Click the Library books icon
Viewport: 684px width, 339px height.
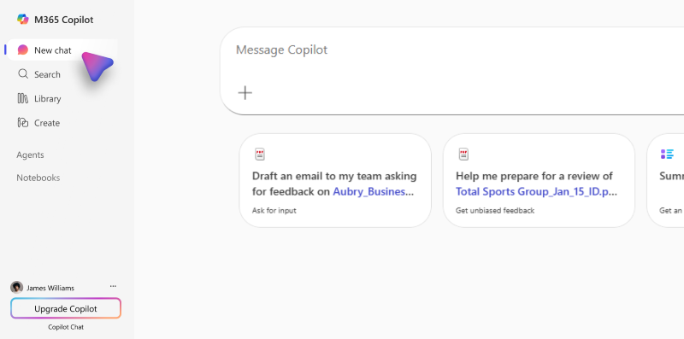(23, 98)
